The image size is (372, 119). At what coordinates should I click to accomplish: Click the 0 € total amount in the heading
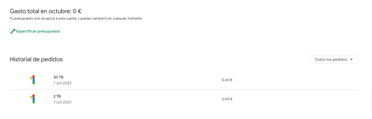tap(77, 11)
